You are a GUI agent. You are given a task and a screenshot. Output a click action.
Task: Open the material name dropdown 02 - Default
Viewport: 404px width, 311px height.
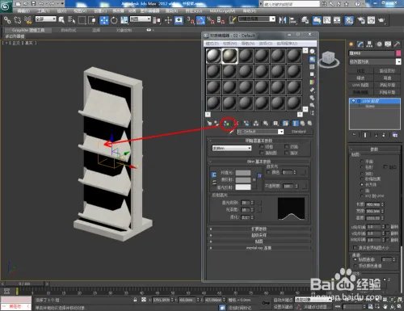click(x=260, y=132)
